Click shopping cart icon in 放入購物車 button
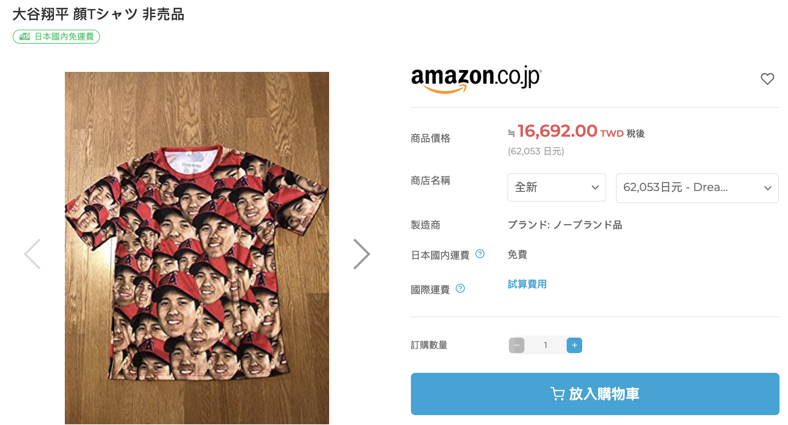Screen dimensions: 788x425 558,394
